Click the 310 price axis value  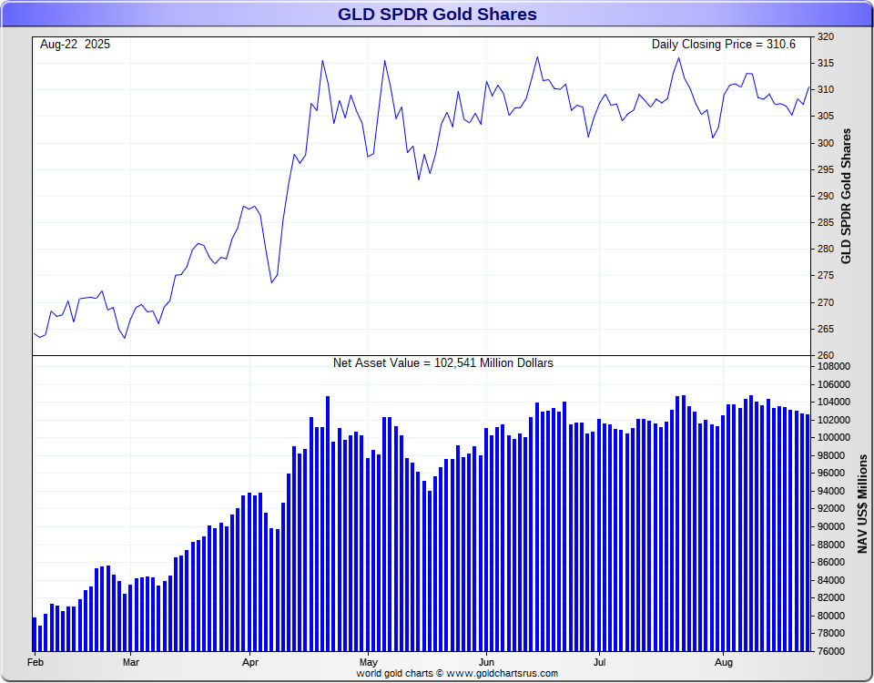[x=826, y=90]
